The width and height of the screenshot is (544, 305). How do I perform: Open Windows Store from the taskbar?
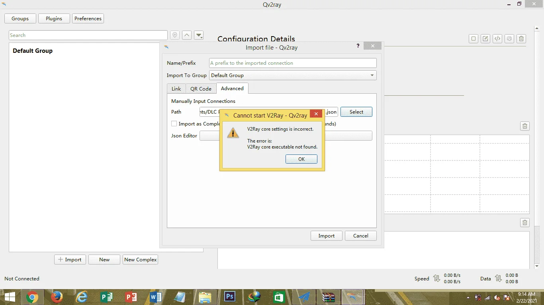click(279, 297)
